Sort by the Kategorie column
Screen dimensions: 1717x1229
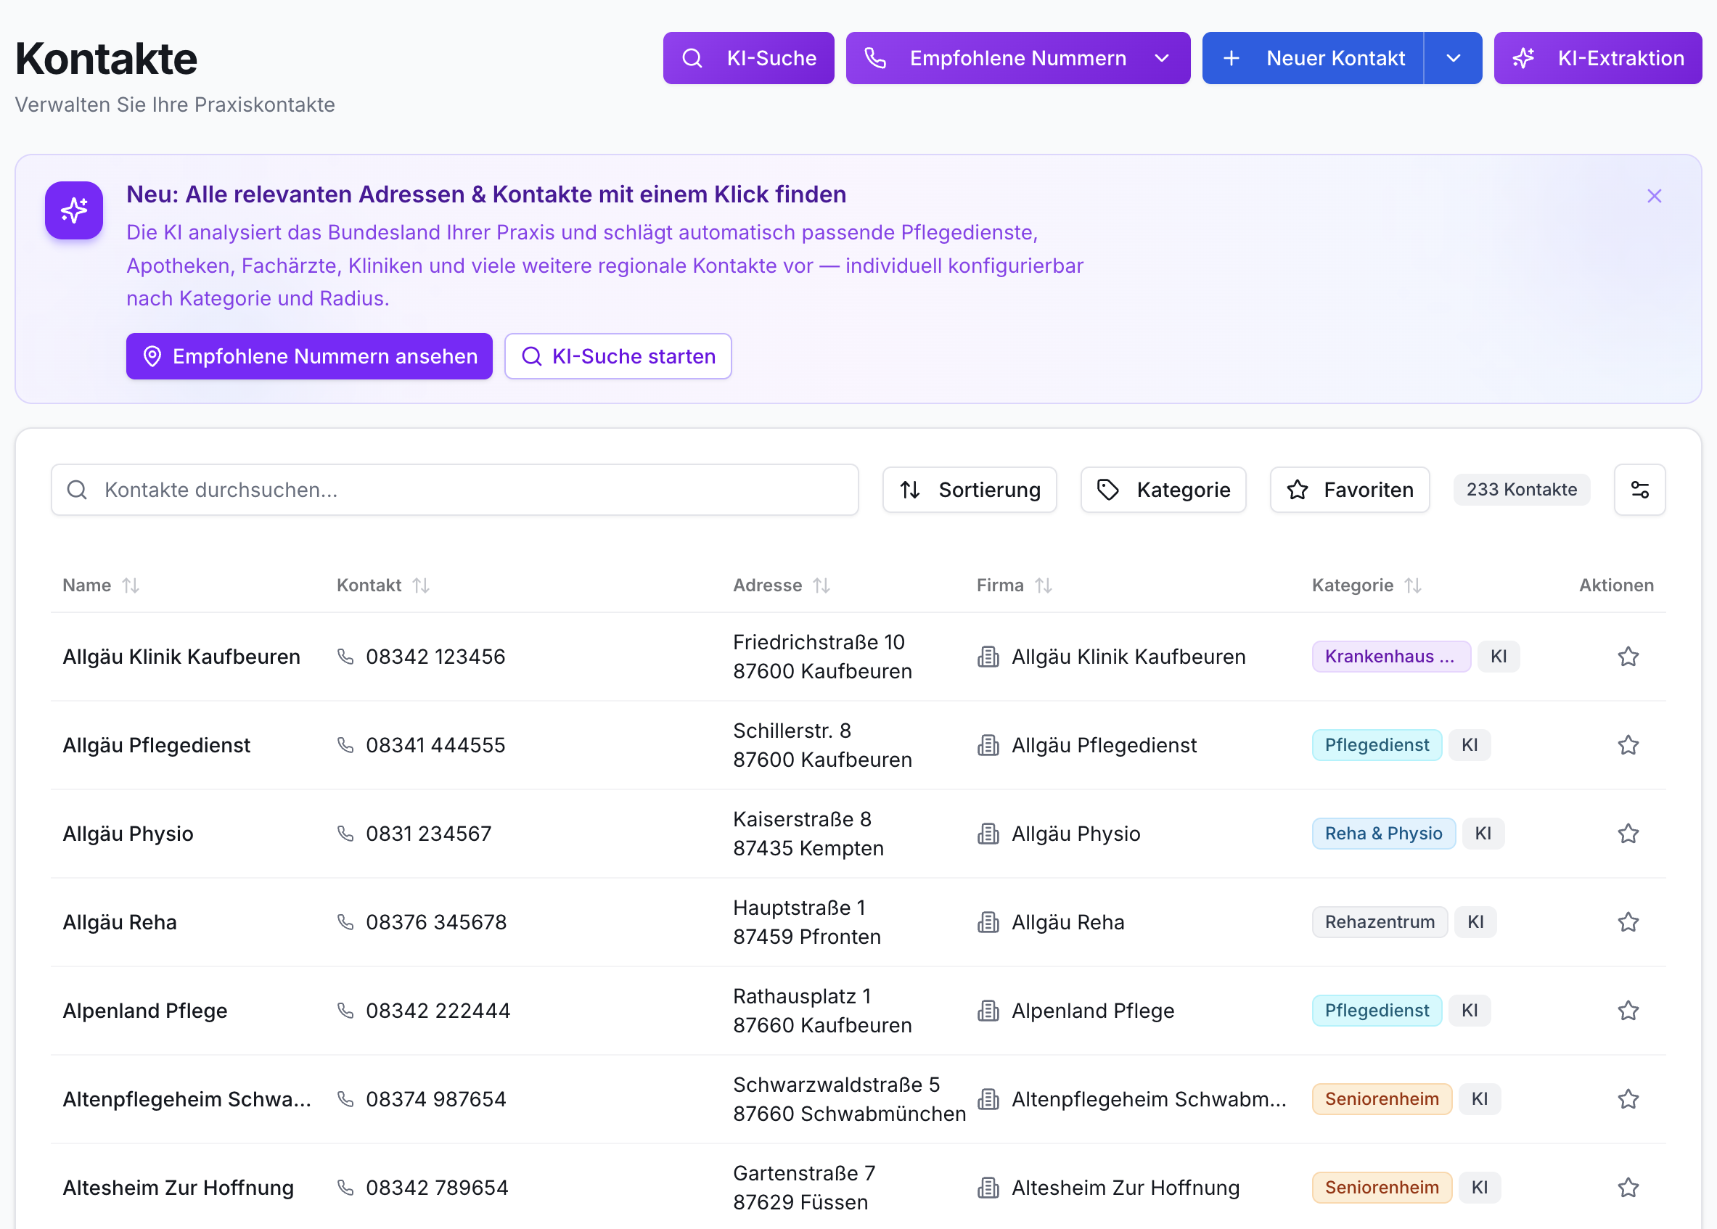click(1366, 585)
